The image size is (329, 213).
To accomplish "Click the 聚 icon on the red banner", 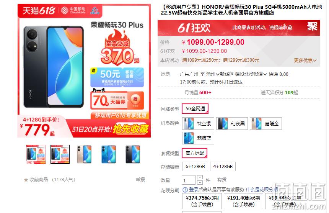I will (x=312, y=27).
